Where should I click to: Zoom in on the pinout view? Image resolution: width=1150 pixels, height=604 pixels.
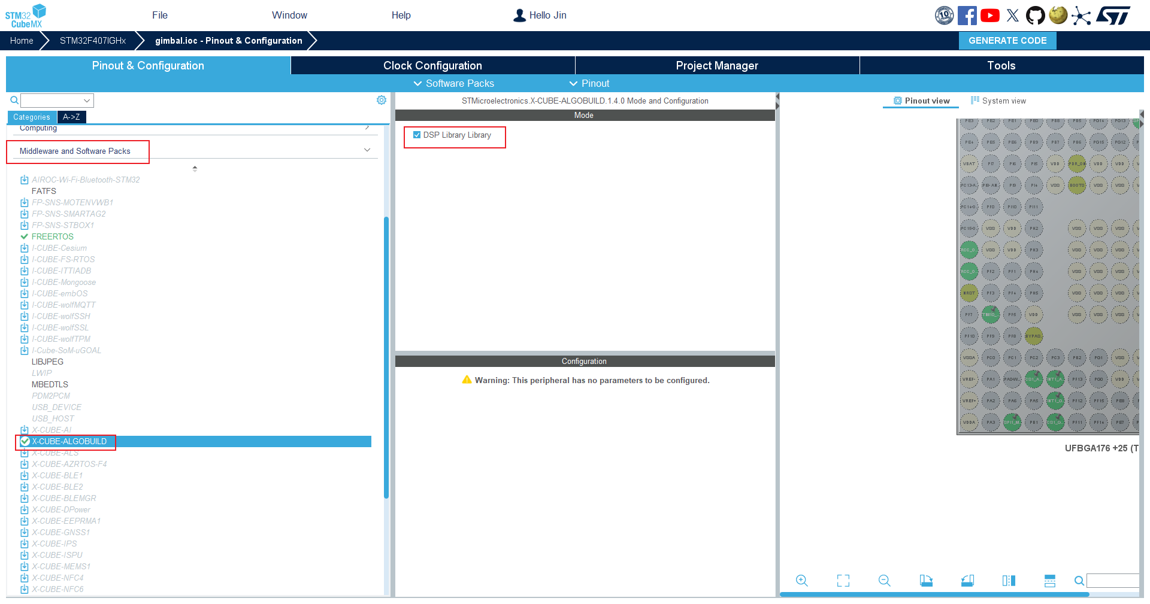(802, 581)
